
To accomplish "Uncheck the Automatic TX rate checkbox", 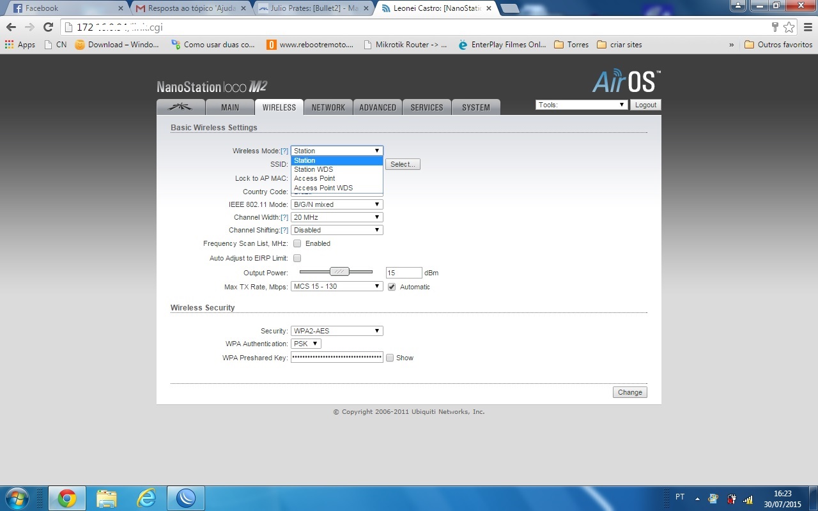I will click(392, 287).
